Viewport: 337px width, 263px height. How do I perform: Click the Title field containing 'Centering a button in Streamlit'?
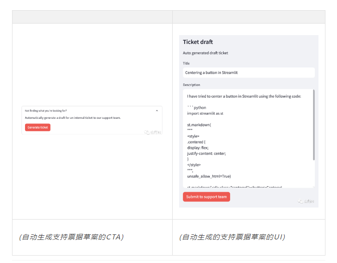pyautogui.click(x=249, y=73)
